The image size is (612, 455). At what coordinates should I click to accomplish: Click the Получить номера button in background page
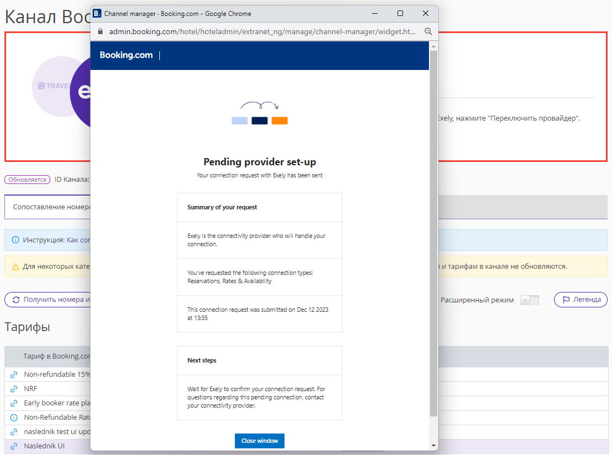[47, 300]
